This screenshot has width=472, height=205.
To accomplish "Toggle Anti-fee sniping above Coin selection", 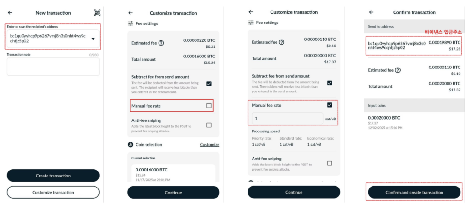I will [209, 125].
